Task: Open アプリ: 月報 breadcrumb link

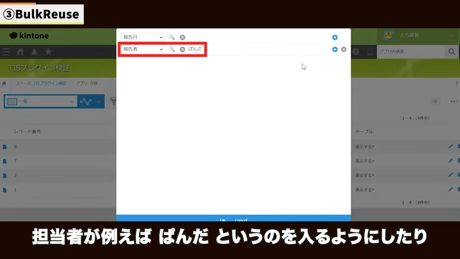Action: (x=87, y=84)
